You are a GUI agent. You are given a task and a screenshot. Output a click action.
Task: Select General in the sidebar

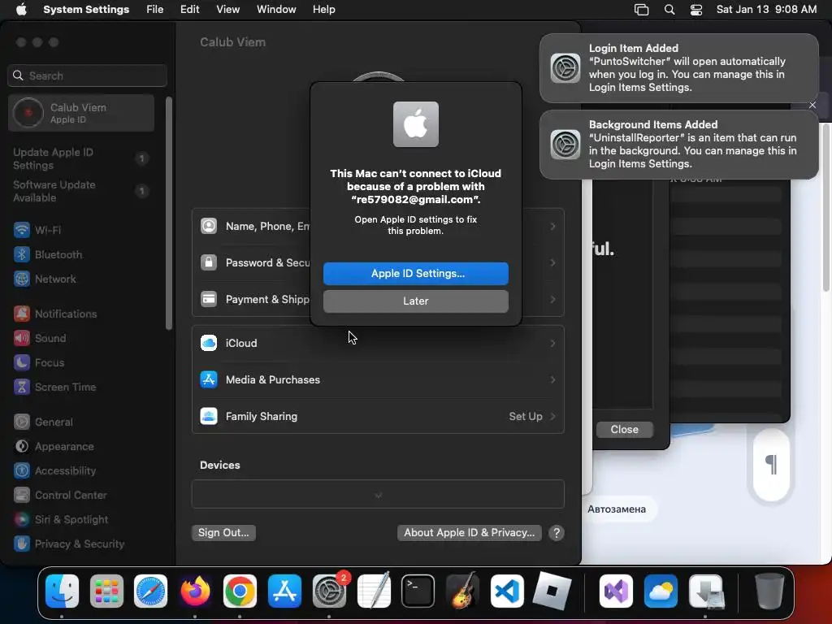pyautogui.click(x=43, y=422)
